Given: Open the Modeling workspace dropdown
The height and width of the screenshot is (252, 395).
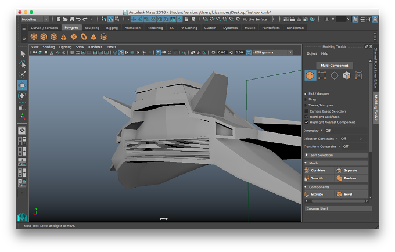Looking at the screenshot, I should tap(34, 19).
